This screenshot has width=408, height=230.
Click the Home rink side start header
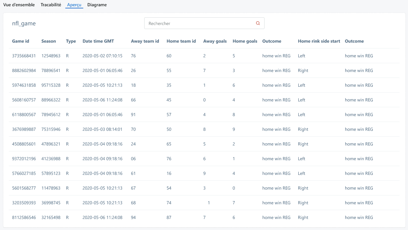(319, 41)
